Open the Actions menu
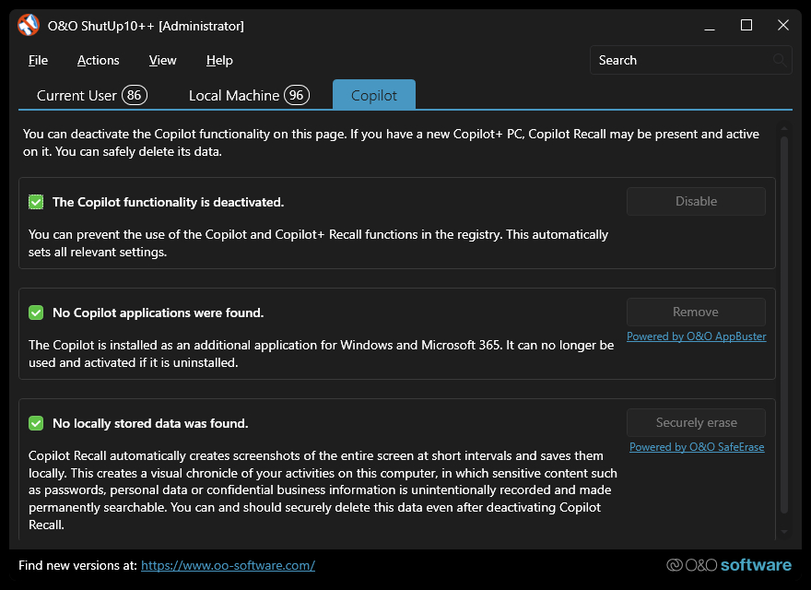Viewport: 811px width, 590px height. pyautogui.click(x=98, y=61)
